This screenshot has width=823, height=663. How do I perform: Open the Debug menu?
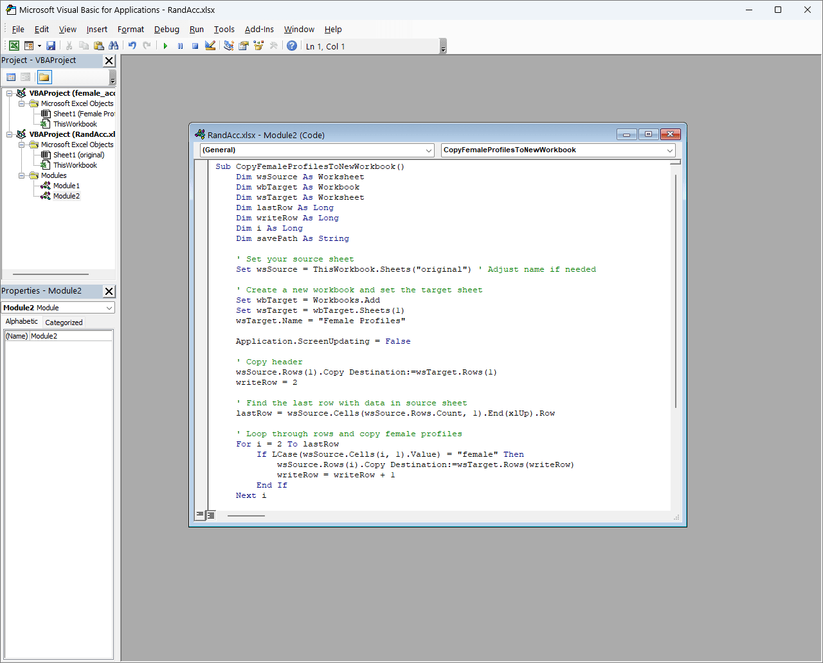[167, 29]
